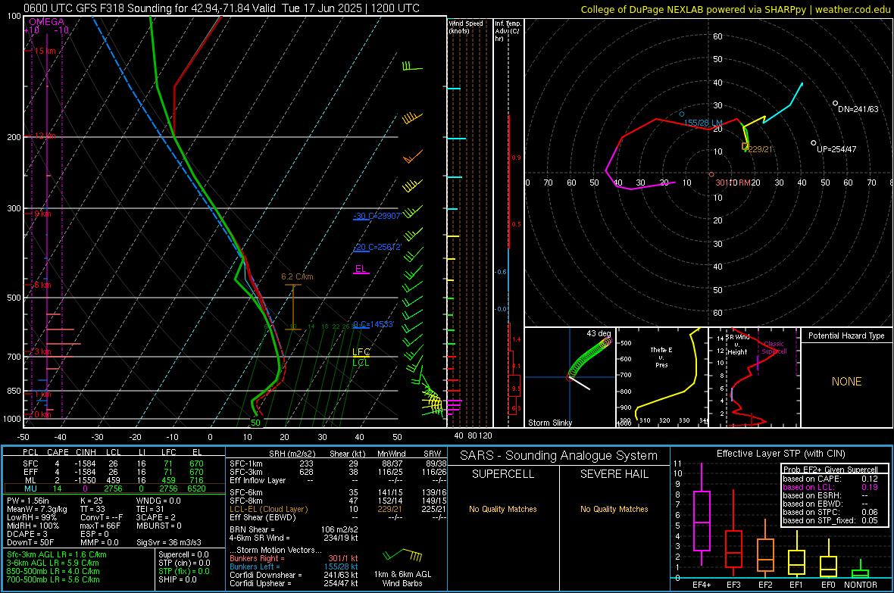The width and height of the screenshot is (894, 593).
Task: Click the 6.2 C/km lapse rate annotation
Action: [x=297, y=276]
